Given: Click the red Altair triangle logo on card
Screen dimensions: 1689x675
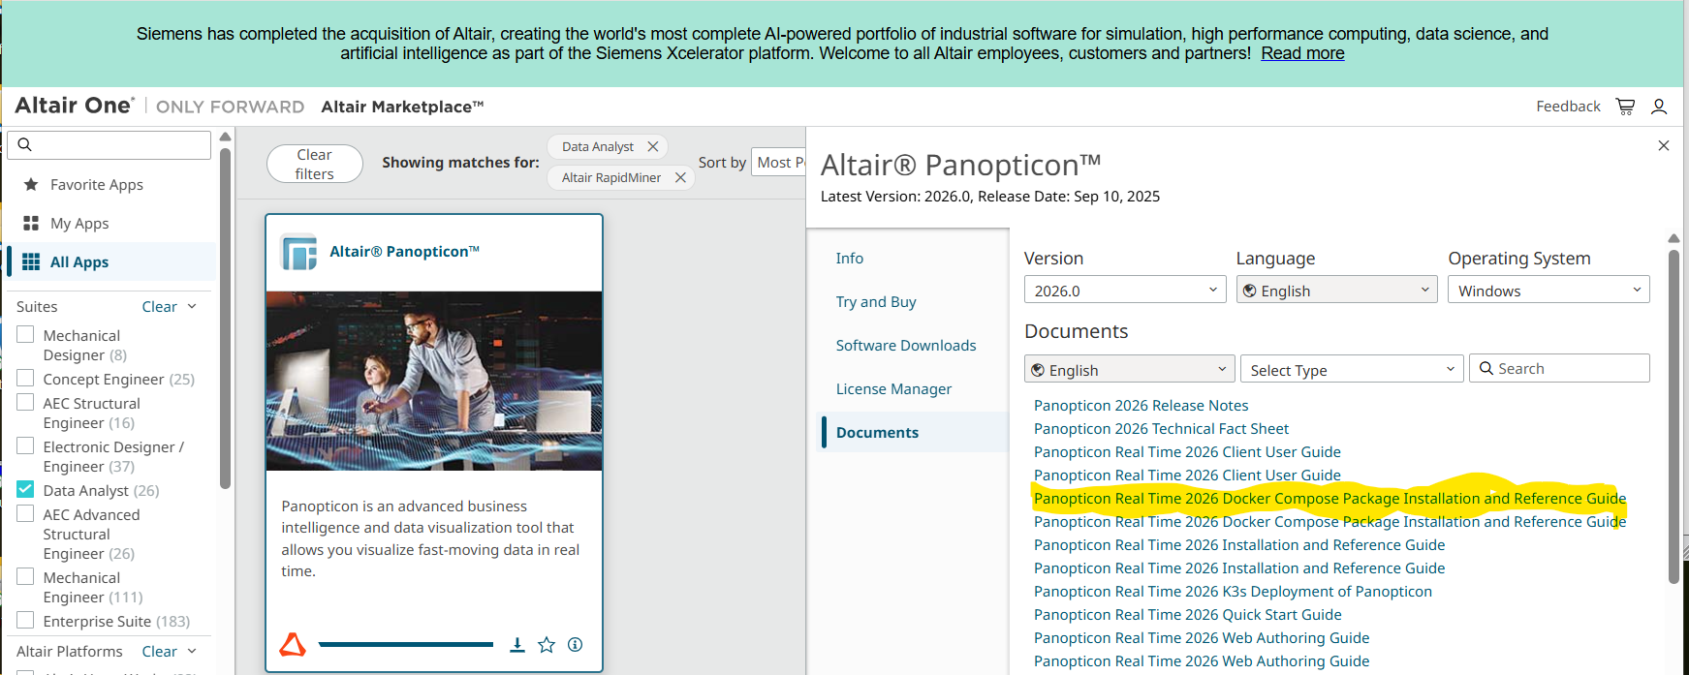Looking at the screenshot, I should [x=293, y=644].
